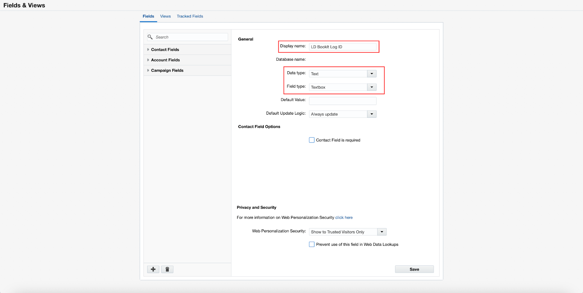Click the plus icon to add field
The height and width of the screenshot is (293, 583).
153,269
